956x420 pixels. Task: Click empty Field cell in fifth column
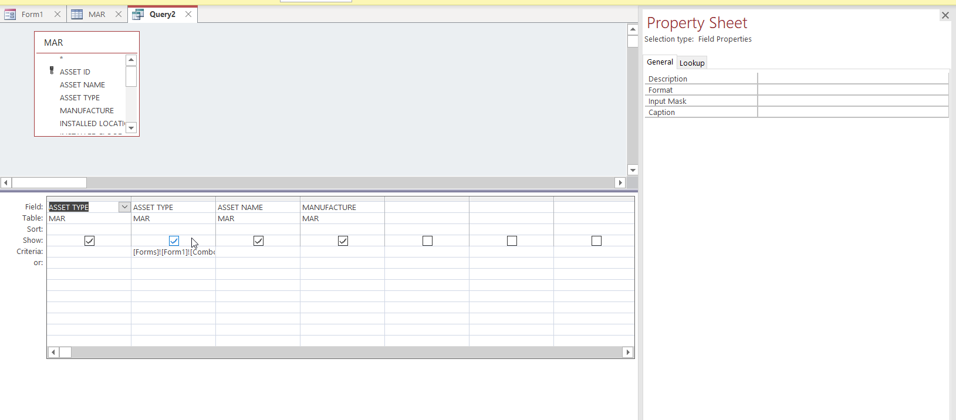427,207
